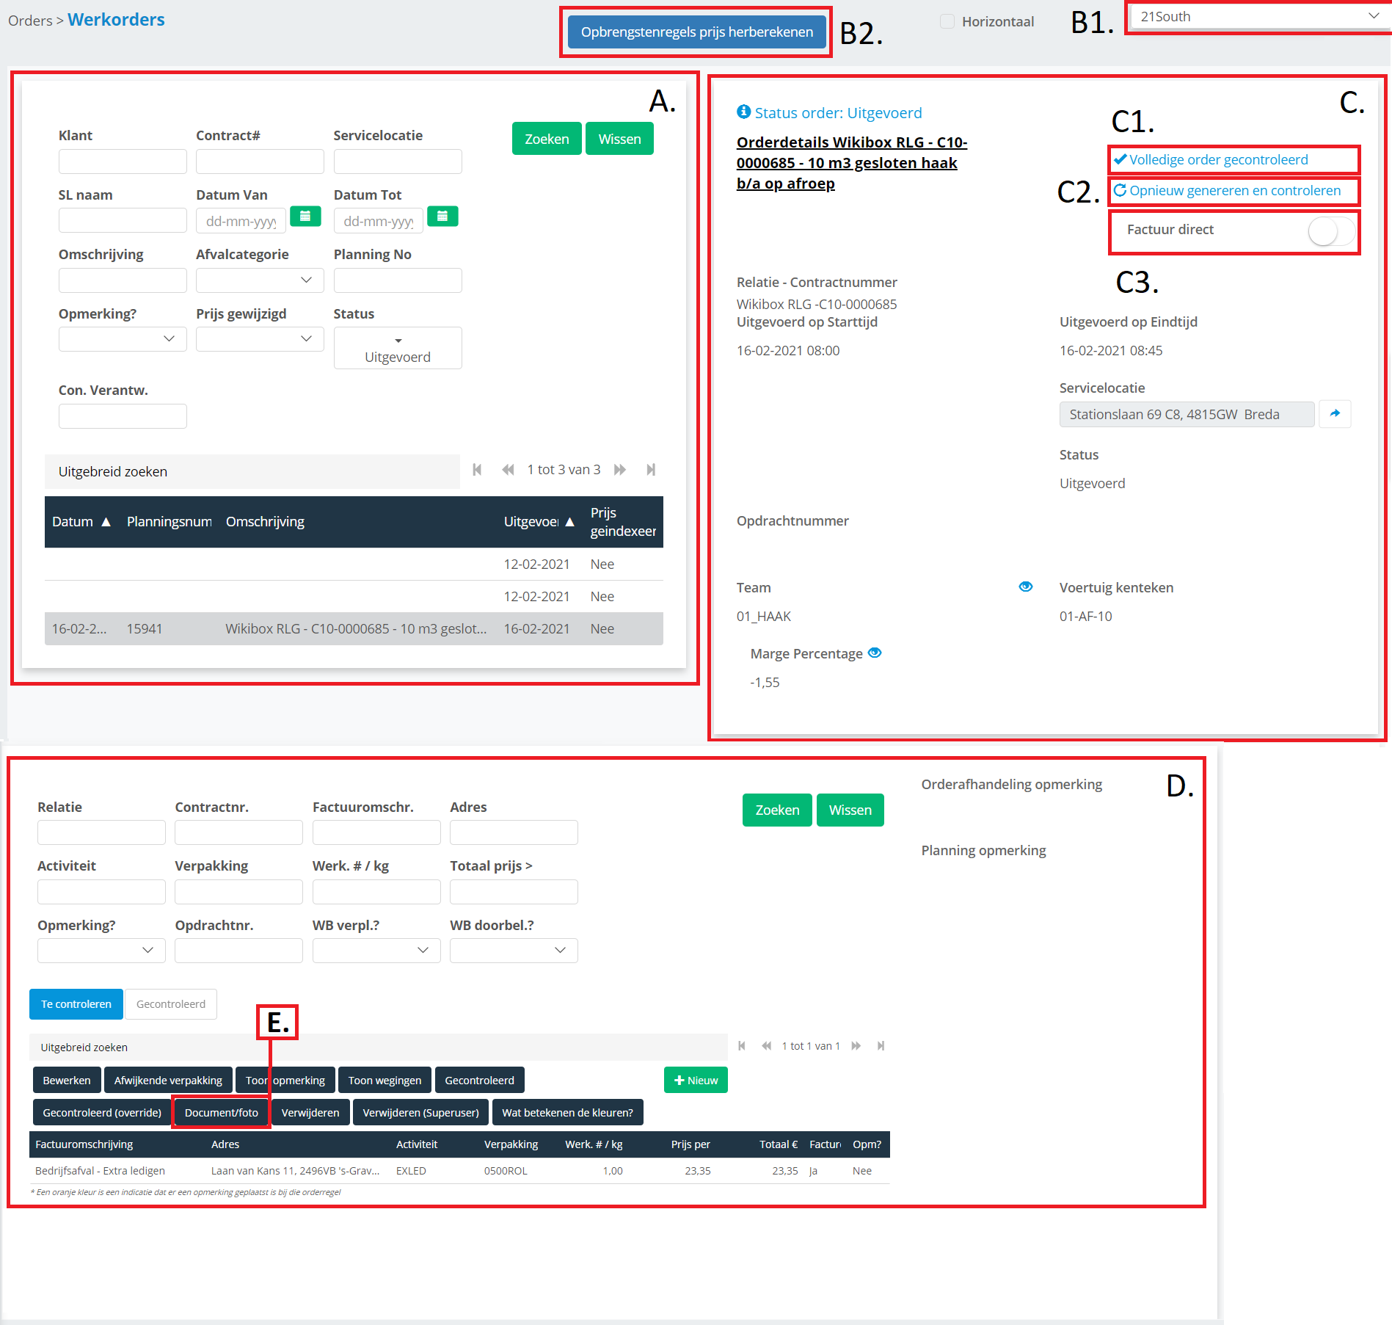The image size is (1392, 1325).
Task: Click Zoeken in the orders search panel
Action: (547, 139)
